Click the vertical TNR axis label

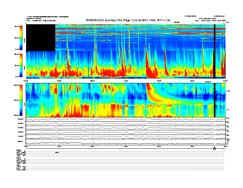point(24,105)
